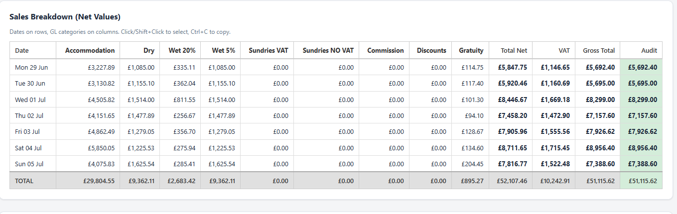Image resolution: width=677 pixels, height=214 pixels.
Task: Select Accommodation value £3,227.89
Action: point(88,67)
